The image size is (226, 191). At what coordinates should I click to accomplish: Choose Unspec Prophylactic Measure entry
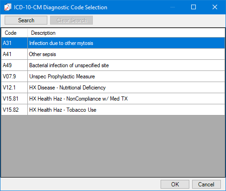click(62, 76)
